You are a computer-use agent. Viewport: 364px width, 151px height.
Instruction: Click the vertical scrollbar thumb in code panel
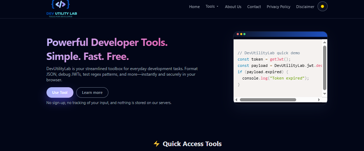click(325, 68)
